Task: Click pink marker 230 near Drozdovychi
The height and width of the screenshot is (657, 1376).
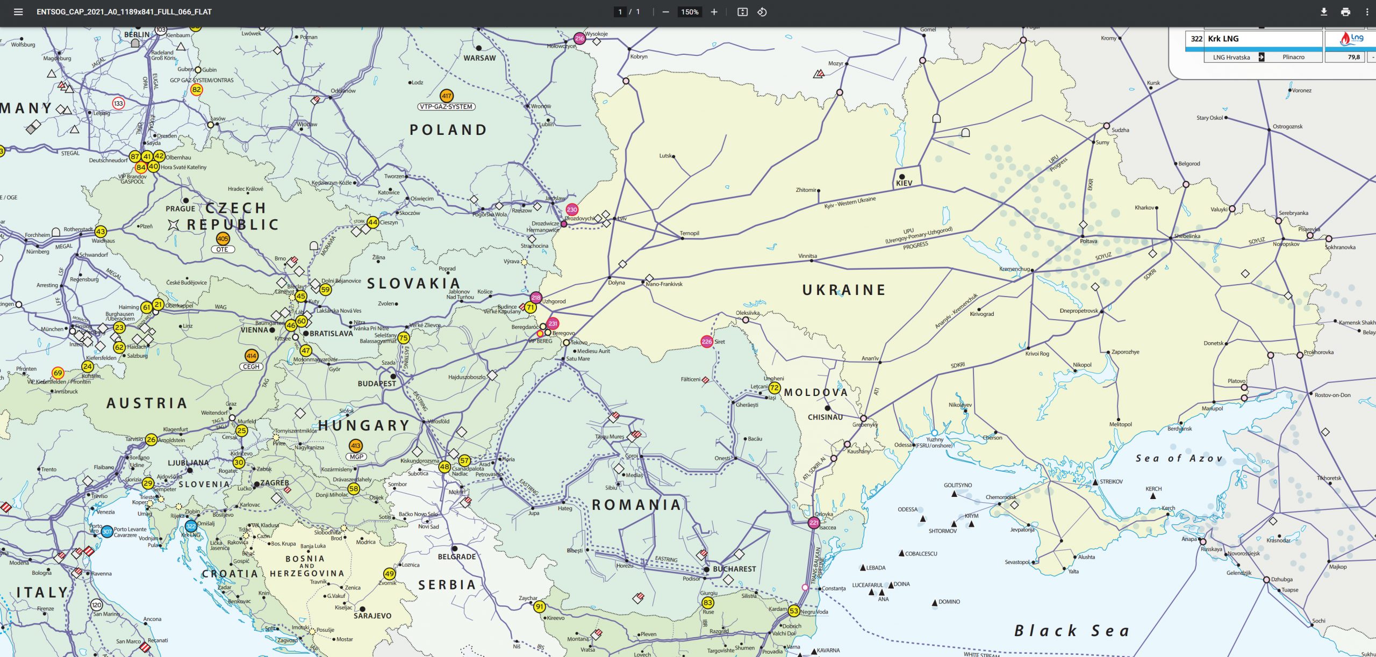Action: click(572, 210)
